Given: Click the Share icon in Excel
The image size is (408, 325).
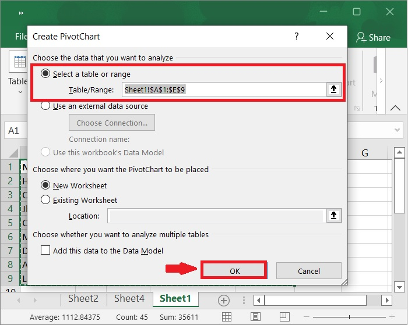Looking at the screenshot, I should [361, 37].
